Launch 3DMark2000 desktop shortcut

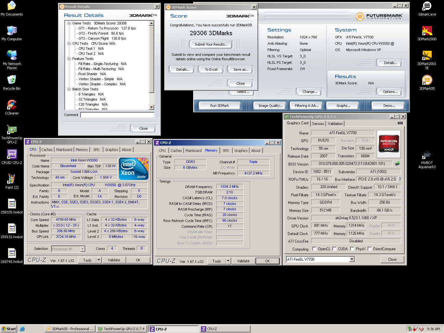[427, 33]
